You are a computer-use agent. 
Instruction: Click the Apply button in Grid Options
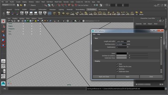click(x=128, y=77)
